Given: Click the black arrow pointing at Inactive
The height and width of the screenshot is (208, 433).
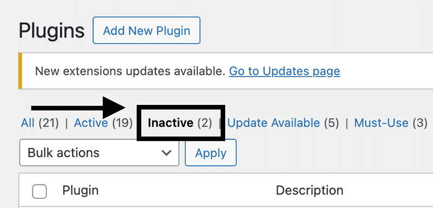Looking at the screenshot, I should point(78,108).
